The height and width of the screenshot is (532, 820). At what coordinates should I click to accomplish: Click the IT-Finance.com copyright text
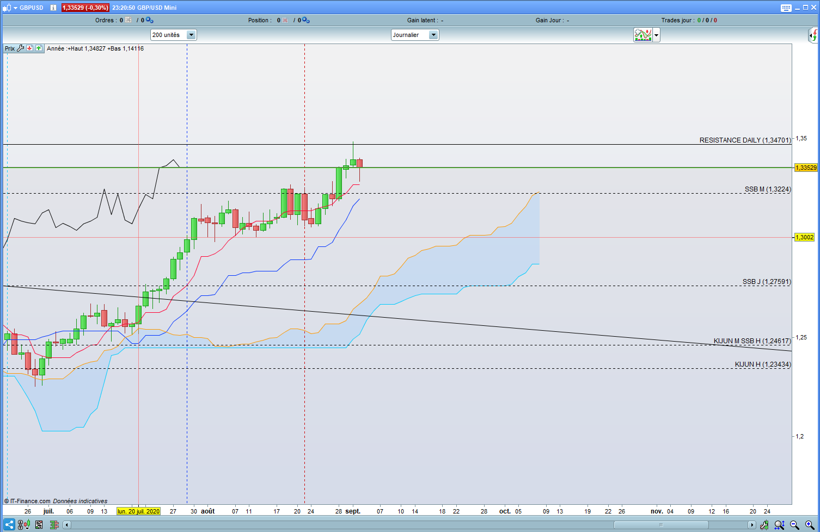coord(28,501)
